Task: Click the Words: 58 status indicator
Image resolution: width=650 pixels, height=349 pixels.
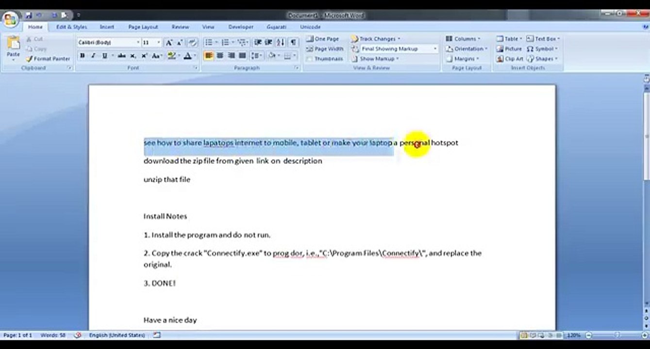Action: [x=53, y=335]
